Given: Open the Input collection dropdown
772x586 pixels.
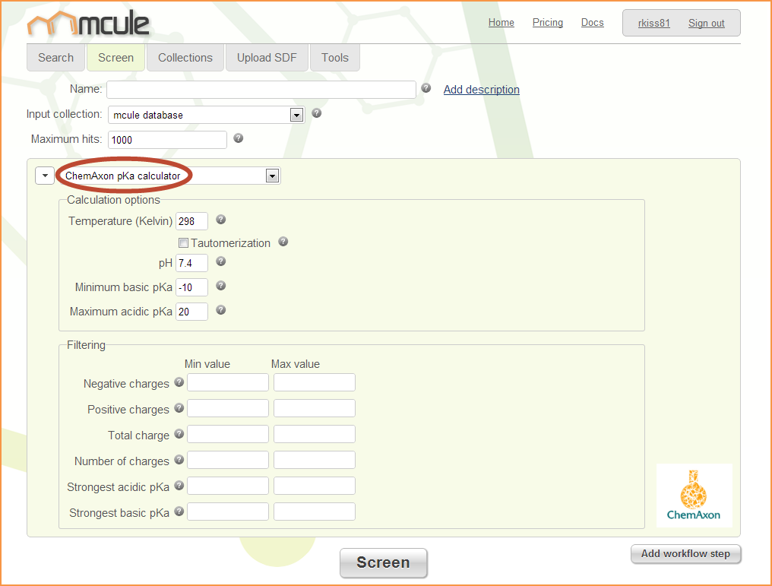Looking at the screenshot, I should (x=296, y=115).
